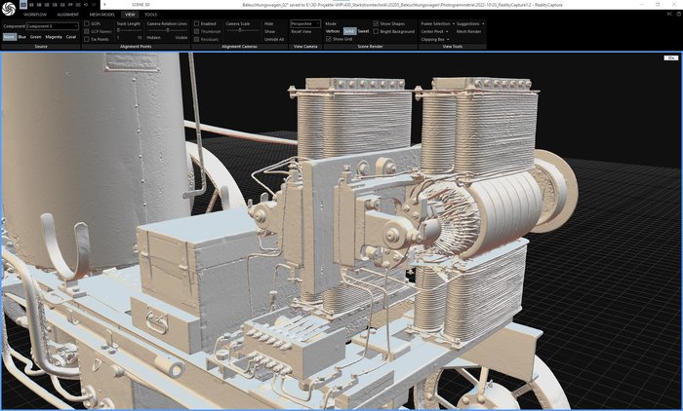Viewport: 683px width, 411px height.
Task: Open the Component dropdown
Action: pos(52,26)
